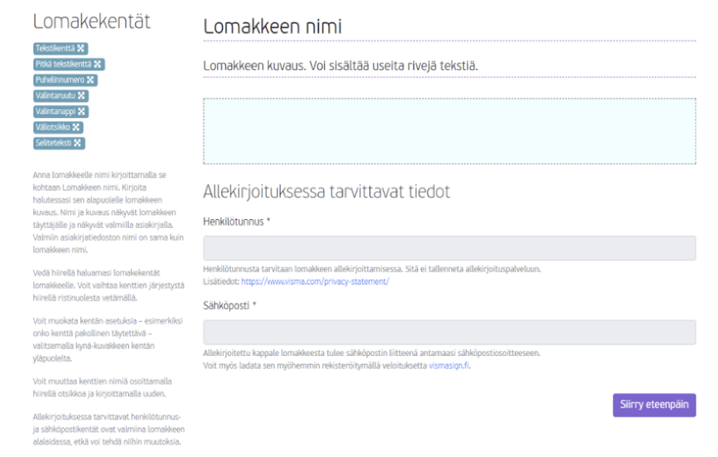Select the Valintanappi field chip
Viewport: 718px width, 457px height.
point(61,112)
